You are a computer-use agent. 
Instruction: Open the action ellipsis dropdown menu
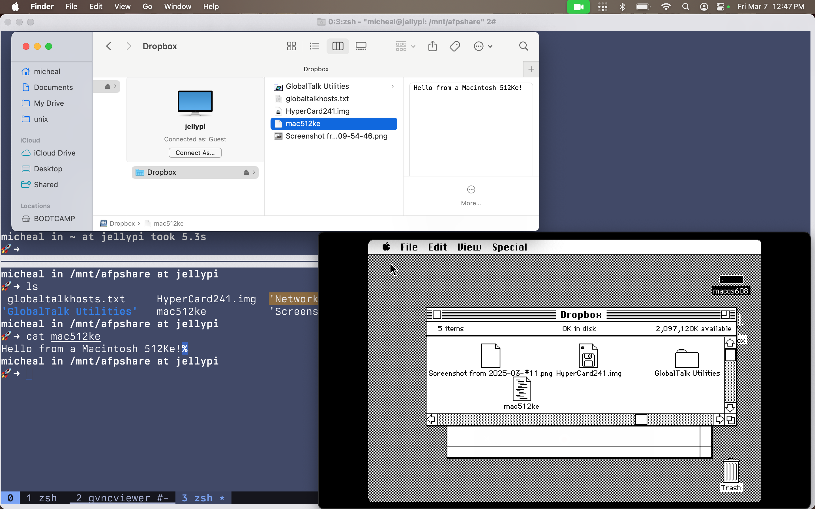(x=483, y=46)
